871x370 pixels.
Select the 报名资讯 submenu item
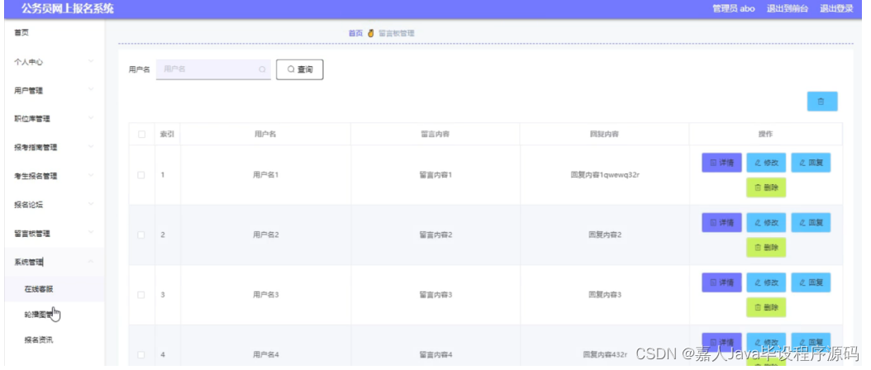point(55,340)
